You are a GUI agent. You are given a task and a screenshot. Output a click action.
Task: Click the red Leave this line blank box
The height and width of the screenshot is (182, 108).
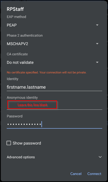[32, 105]
